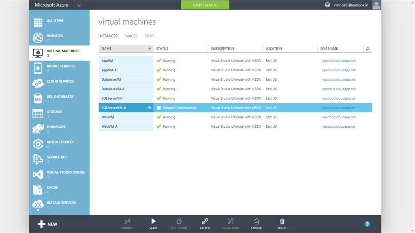Click the Attach disk icon

pos(205,221)
